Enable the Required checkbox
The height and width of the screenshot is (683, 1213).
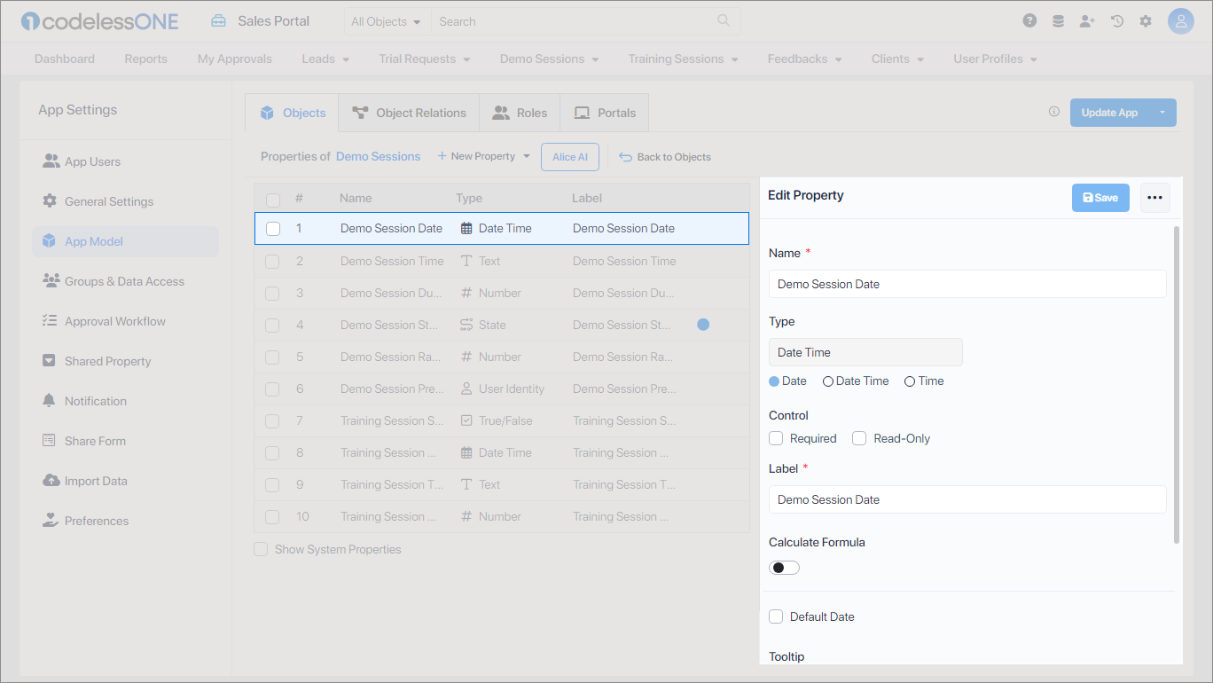pos(776,438)
